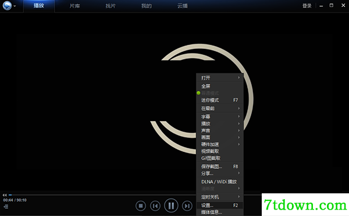This screenshot has width=349, height=216.
Task: Select DLNA / WiDi 播放
Action: 220,182
